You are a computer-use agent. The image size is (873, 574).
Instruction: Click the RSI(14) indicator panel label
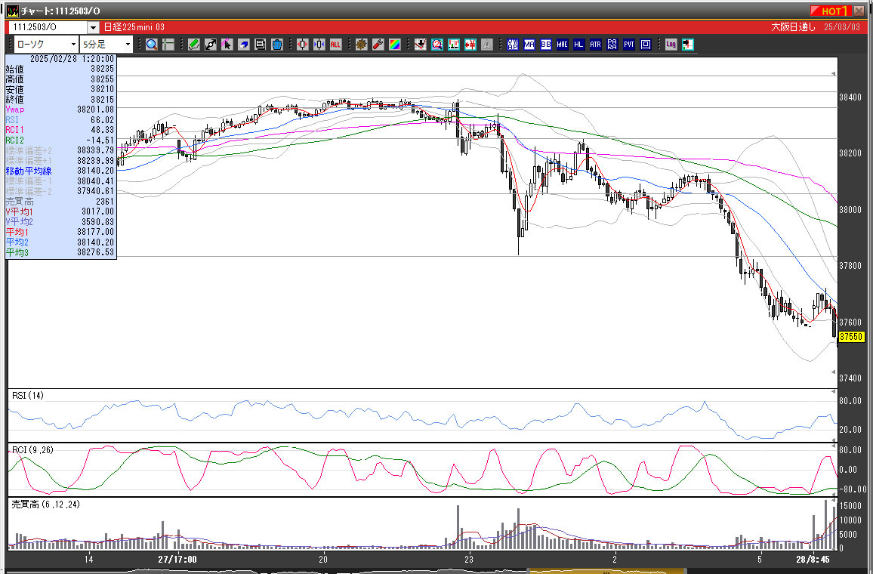tap(26, 396)
